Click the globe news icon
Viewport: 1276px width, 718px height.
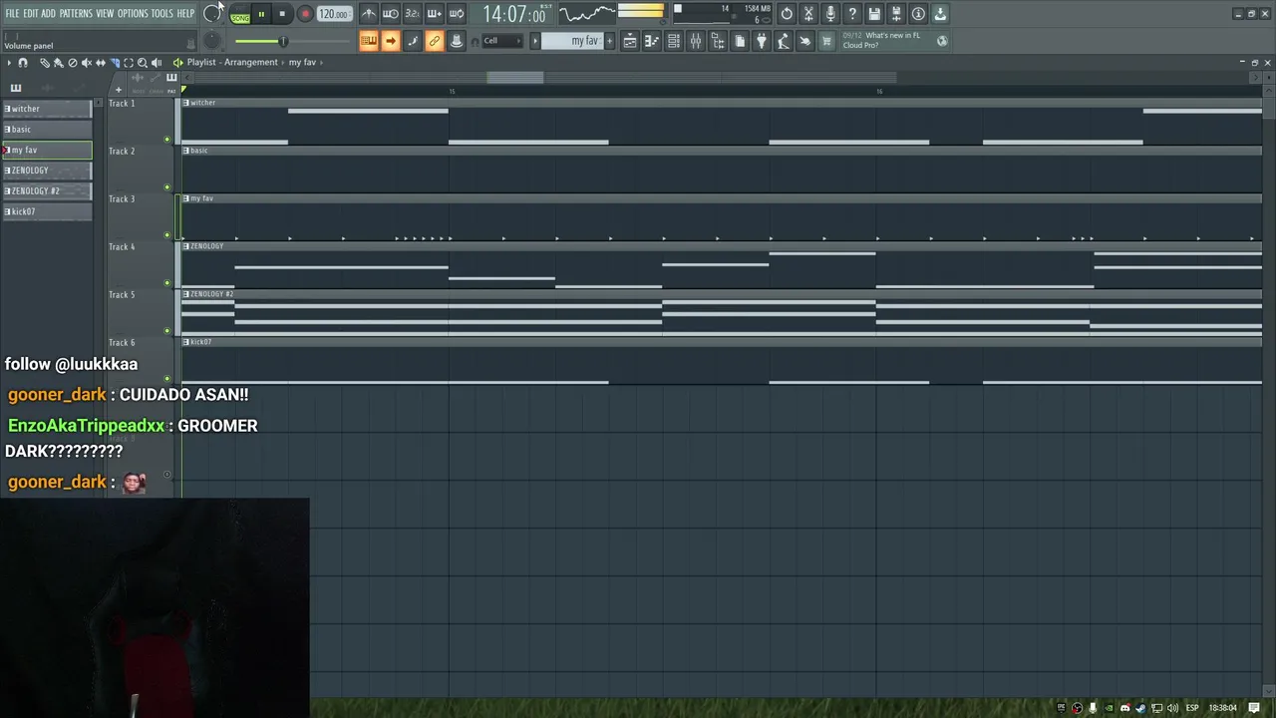[x=942, y=41]
